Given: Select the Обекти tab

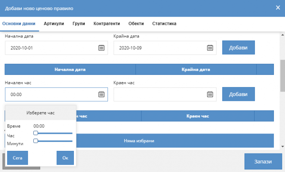Looking at the screenshot, I should (136, 23).
